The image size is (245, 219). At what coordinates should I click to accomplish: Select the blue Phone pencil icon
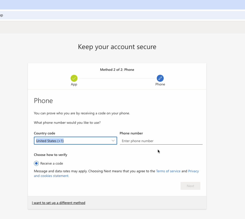pos(160,78)
